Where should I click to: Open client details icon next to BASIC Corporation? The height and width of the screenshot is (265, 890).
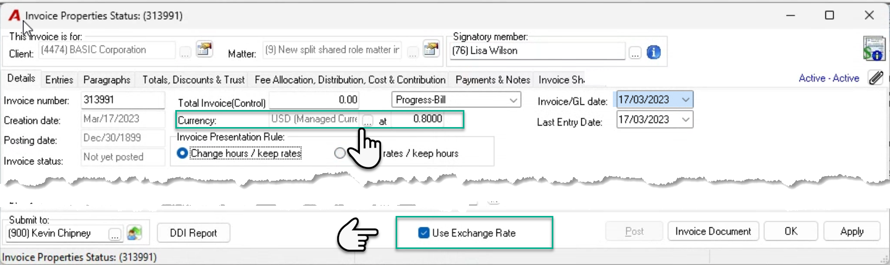205,50
